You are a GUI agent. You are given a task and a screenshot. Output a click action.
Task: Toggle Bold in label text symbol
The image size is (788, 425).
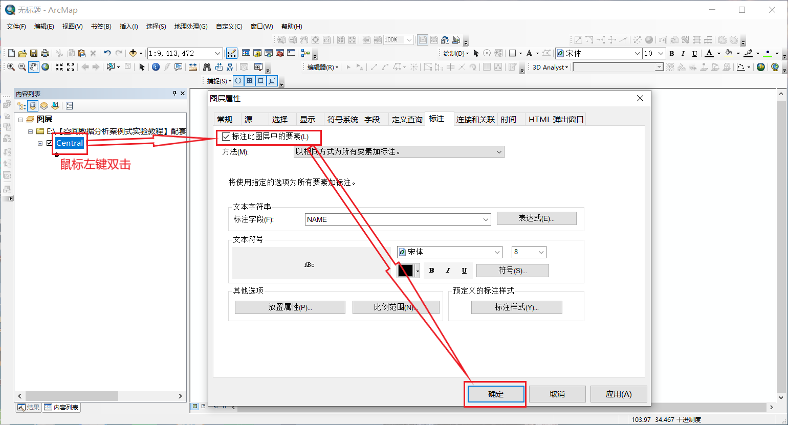click(432, 271)
